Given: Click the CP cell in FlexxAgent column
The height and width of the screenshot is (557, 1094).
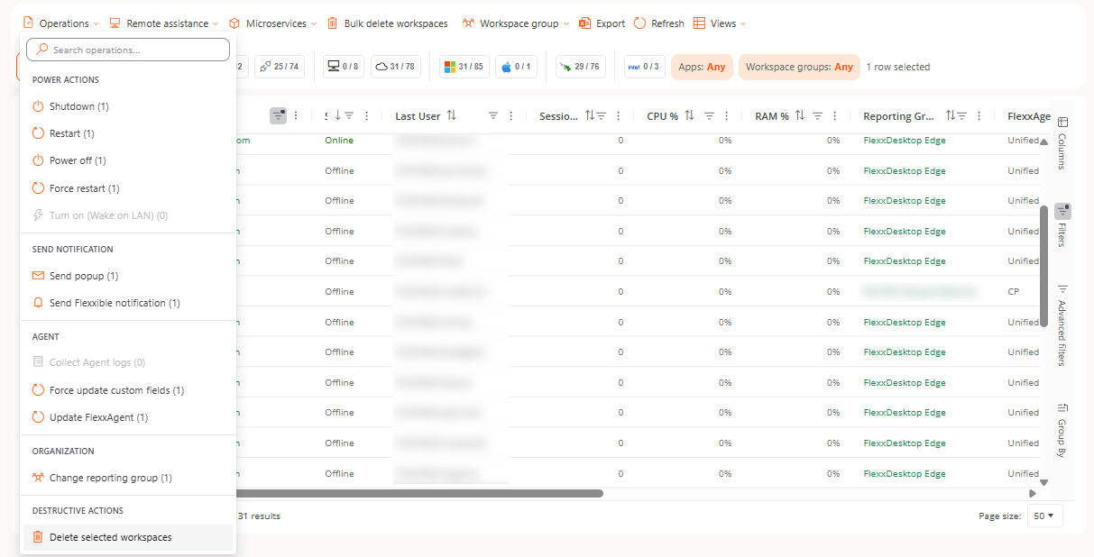Looking at the screenshot, I should [x=1013, y=292].
